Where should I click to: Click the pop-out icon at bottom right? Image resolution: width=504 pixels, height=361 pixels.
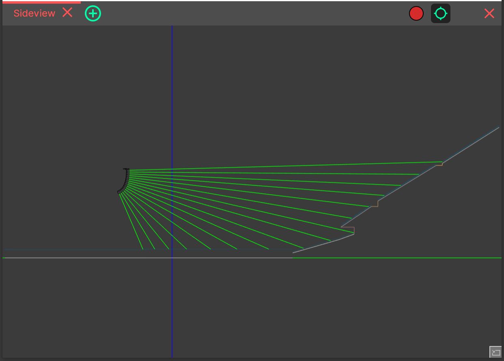495,352
